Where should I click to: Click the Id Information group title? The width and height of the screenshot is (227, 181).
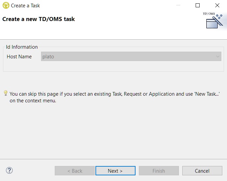(x=22, y=47)
